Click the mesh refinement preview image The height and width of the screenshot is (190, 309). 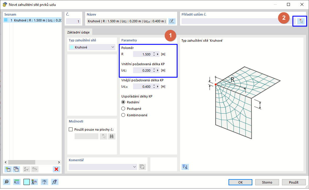pos(244,102)
